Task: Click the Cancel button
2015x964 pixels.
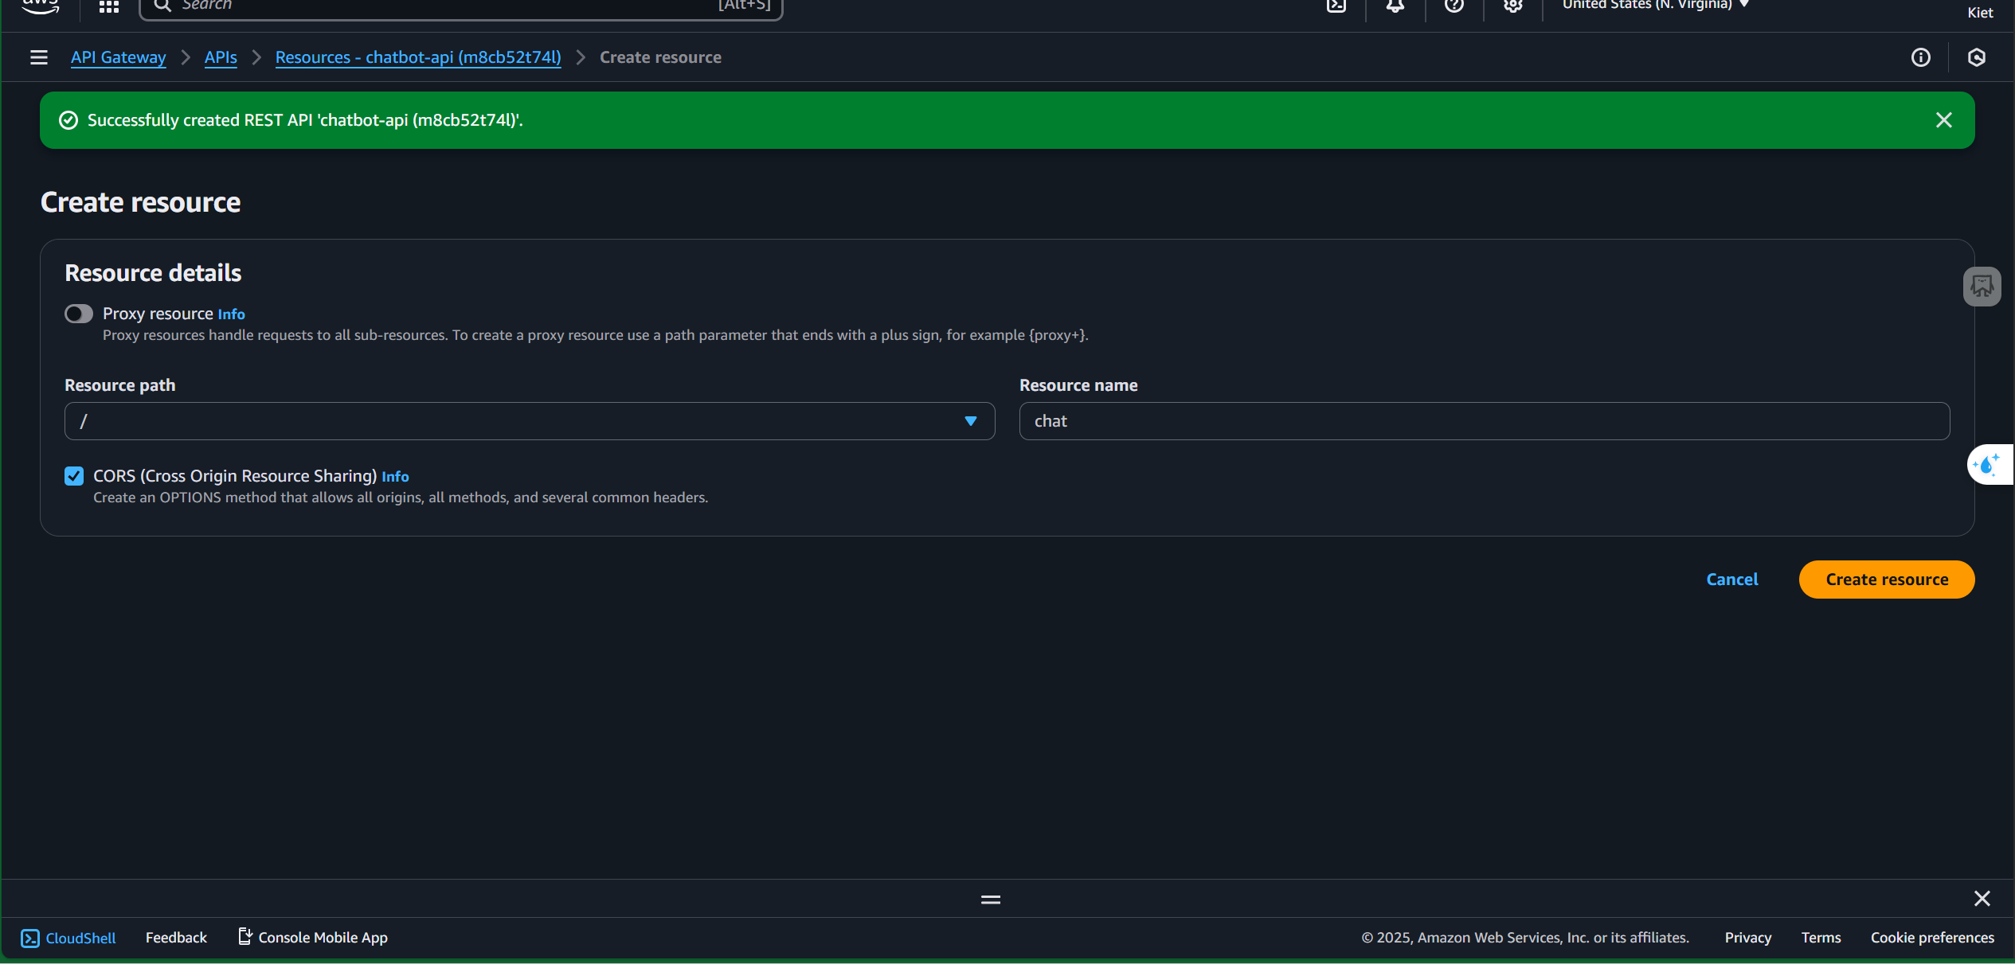Action: pos(1731,580)
